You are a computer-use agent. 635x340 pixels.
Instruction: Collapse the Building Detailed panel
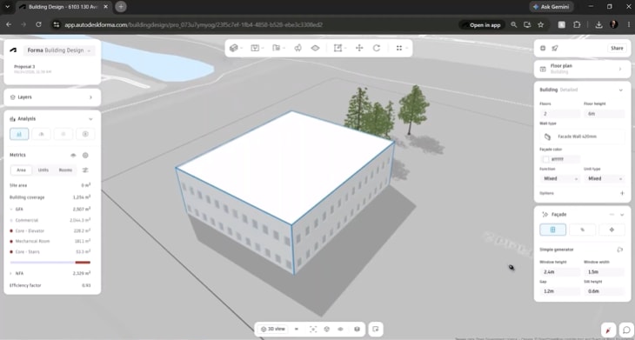(620, 90)
